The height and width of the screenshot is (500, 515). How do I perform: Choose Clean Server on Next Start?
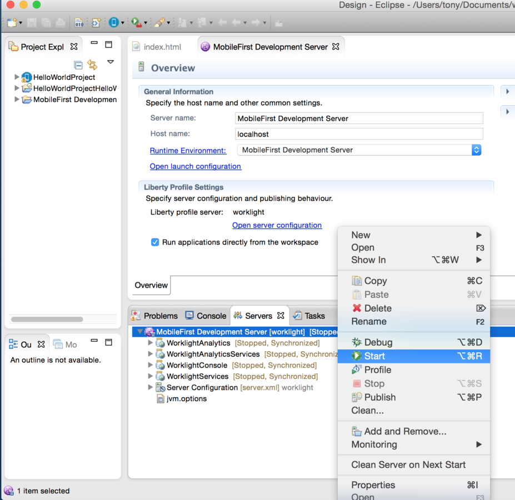tap(414, 464)
